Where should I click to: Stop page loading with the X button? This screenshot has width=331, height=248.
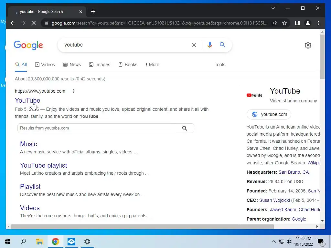34,23
